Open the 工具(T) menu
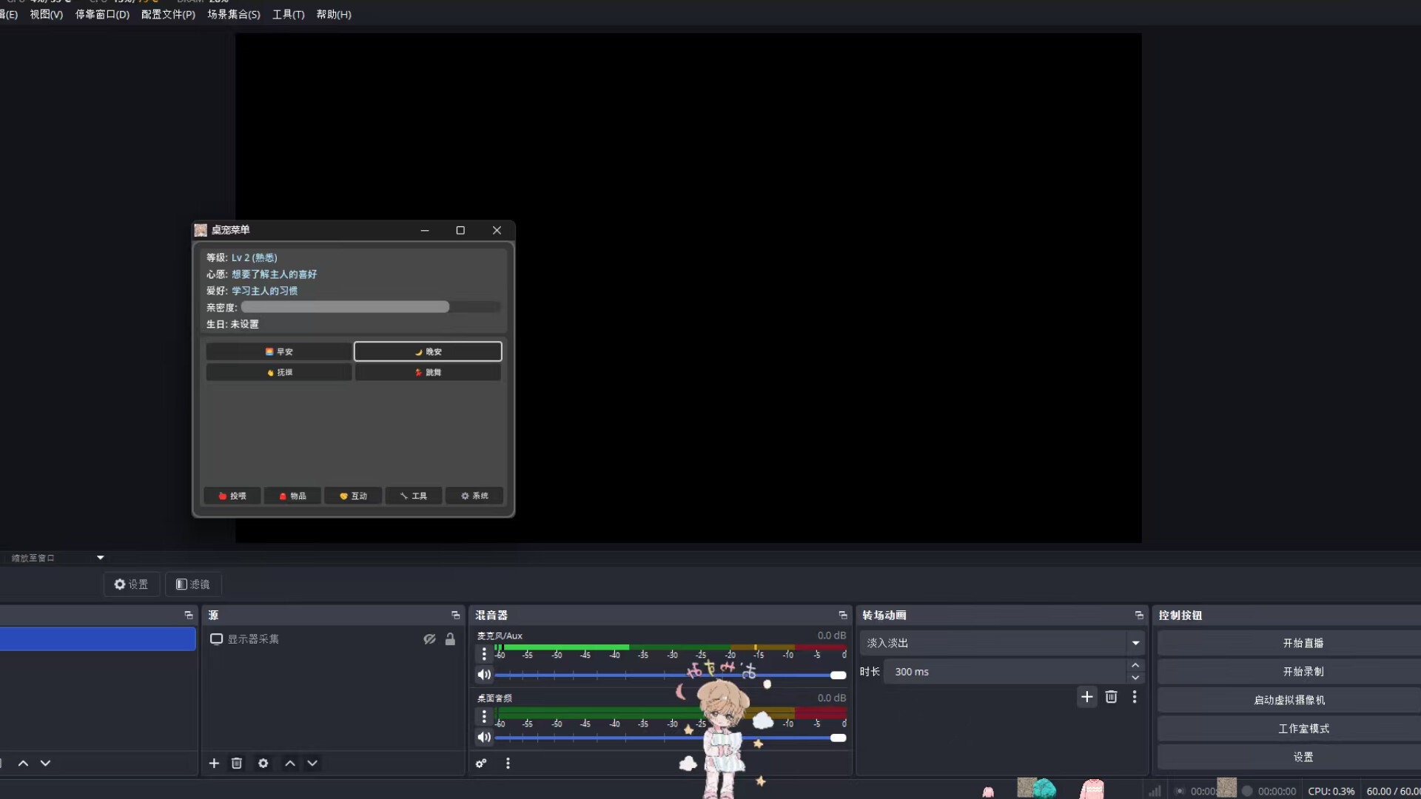Image resolution: width=1421 pixels, height=799 pixels. (288, 14)
